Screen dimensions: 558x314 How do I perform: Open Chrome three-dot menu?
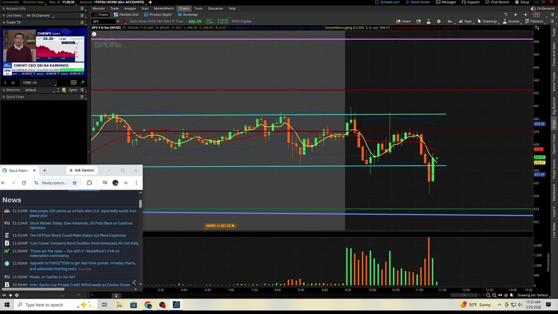pyautogui.click(x=136, y=183)
